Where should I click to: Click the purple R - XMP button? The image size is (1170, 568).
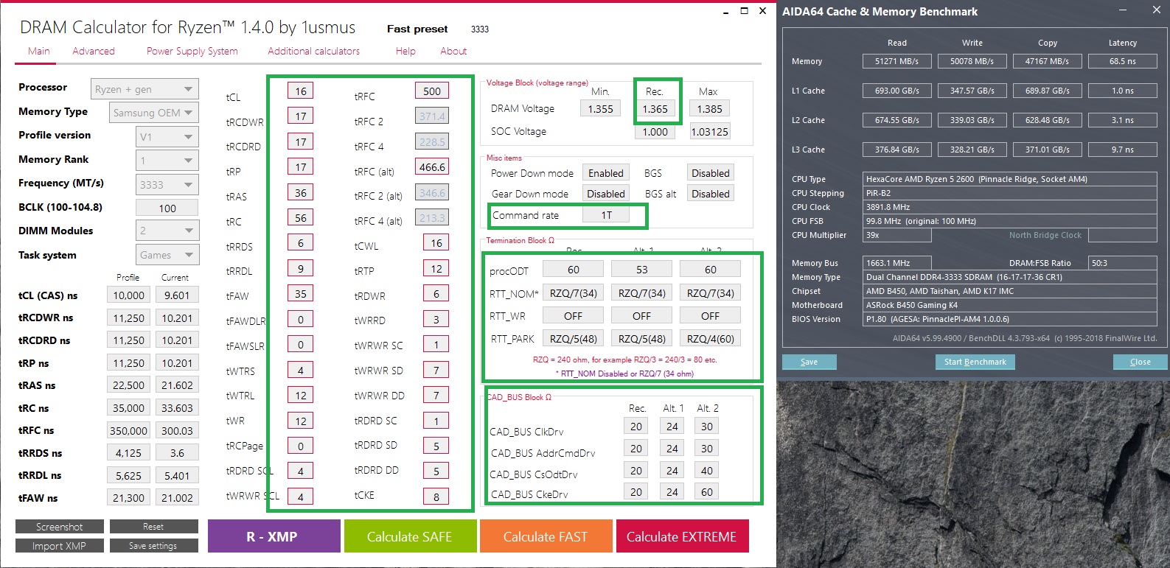[x=274, y=536]
